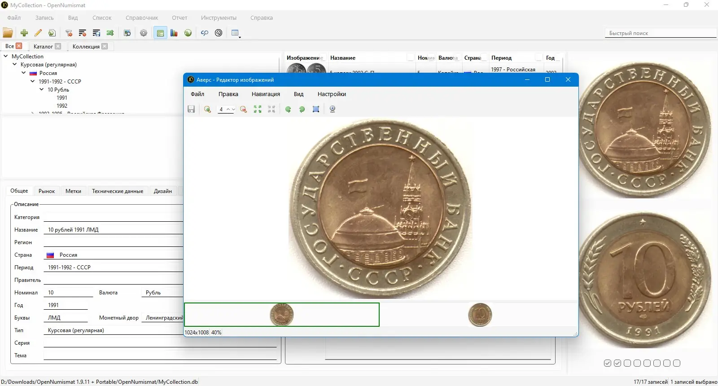Duplicate the record using copy icon
The width and height of the screenshot is (718, 386).
pyautogui.click(x=52, y=33)
